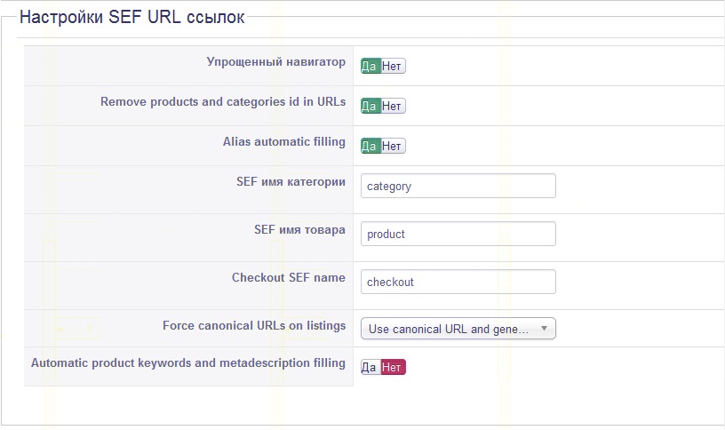Screen dimensions: 725x430
Task: Click the canonical URL dropdown arrow
Action: coord(544,329)
